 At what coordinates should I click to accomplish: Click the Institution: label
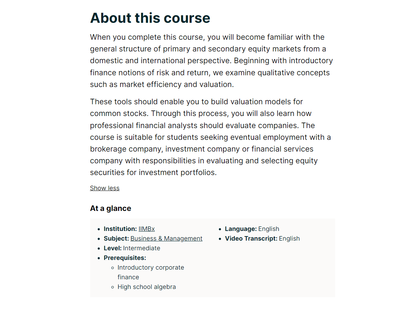coord(120,229)
